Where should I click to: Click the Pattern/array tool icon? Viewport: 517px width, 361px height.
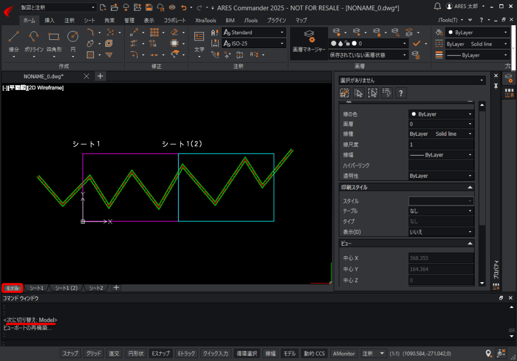pos(154,32)
